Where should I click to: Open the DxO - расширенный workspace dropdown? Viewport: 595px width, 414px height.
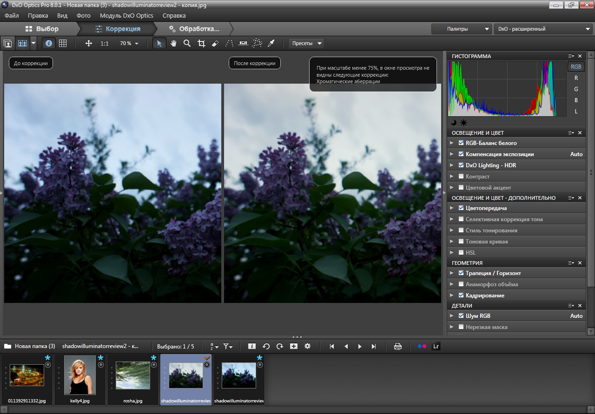pos(544,29)
